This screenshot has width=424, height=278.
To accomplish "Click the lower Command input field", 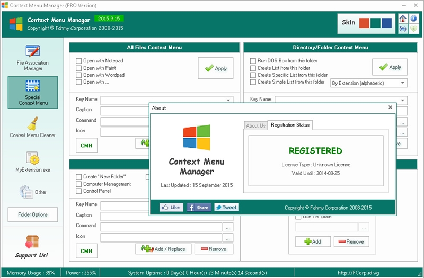I will (161, 227).
